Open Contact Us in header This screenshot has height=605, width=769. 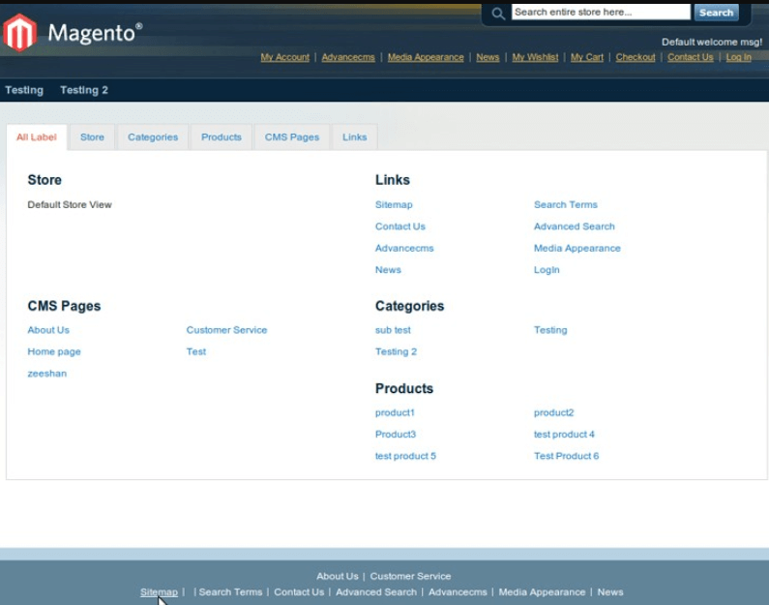pyautogui.click(x=691, y=57)
